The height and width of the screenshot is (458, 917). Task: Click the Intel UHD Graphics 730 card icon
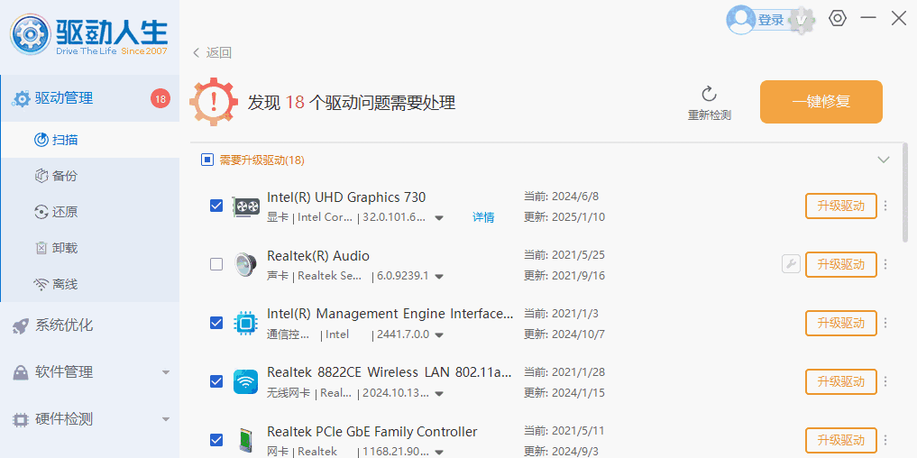pos(245,206)
